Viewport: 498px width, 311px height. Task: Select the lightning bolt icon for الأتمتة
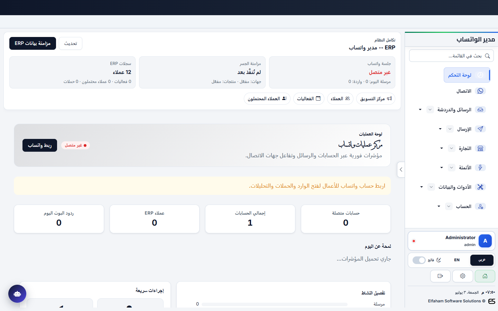click(x=480, y=168)
